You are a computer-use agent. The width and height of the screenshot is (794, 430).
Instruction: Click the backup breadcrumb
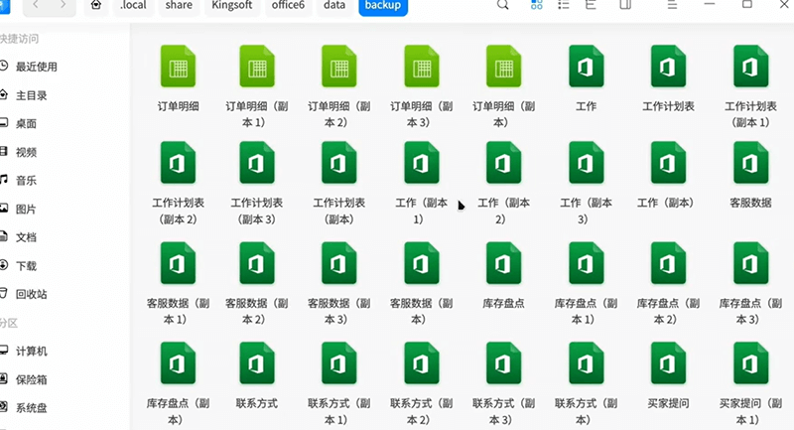383,6
